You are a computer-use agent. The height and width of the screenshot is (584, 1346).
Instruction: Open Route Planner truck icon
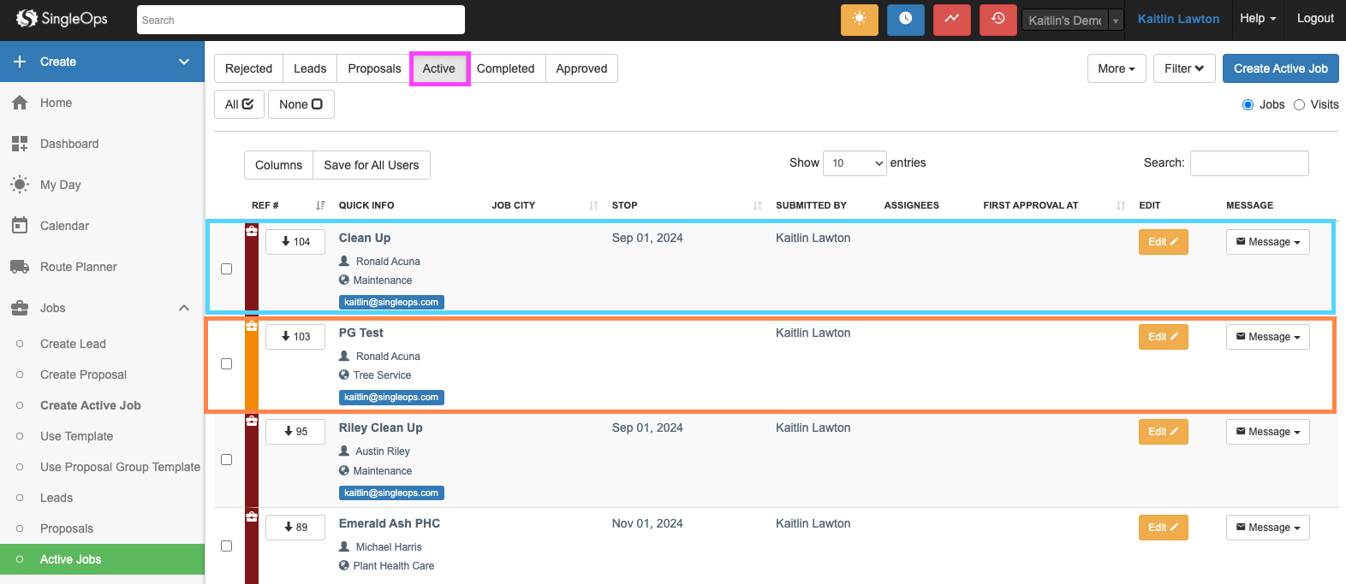(20, 267)
